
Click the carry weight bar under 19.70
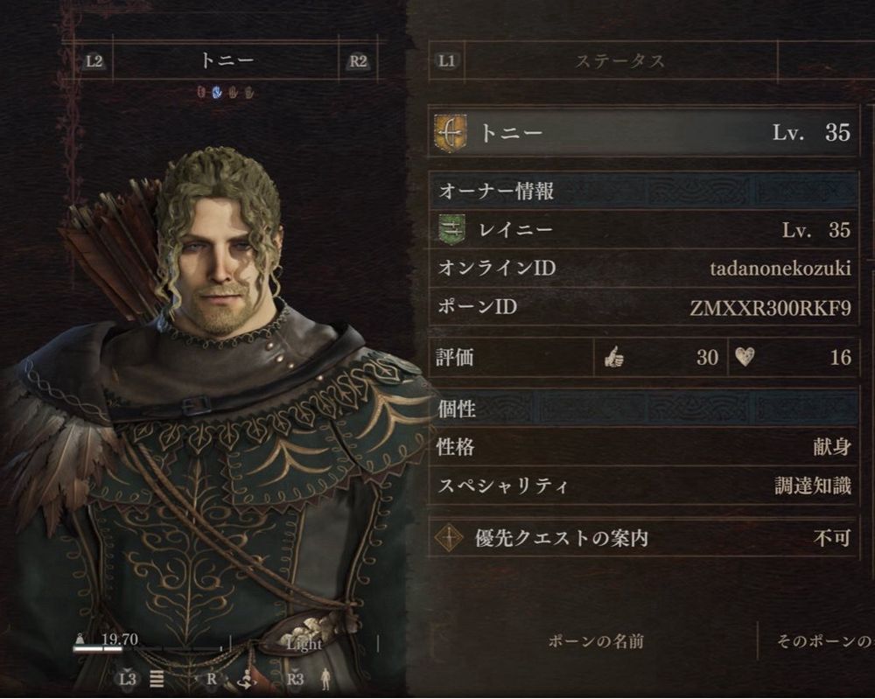point(149,649)
